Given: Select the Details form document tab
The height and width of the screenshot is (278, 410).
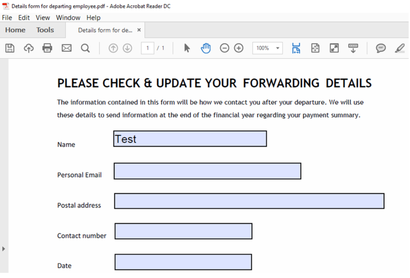Looking at the screenshot, I should tap(105, 30).
